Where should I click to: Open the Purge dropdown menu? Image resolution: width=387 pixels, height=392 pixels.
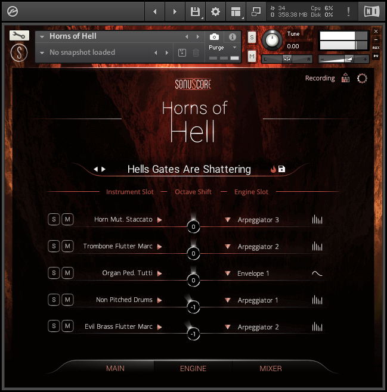coord(223,48)
